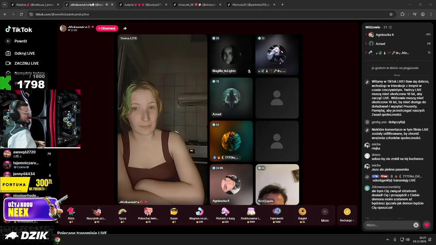This screenshot has width=436, height=245.
Task: Send the Magnes na pi... gift
Action: (x=199, y=215)
